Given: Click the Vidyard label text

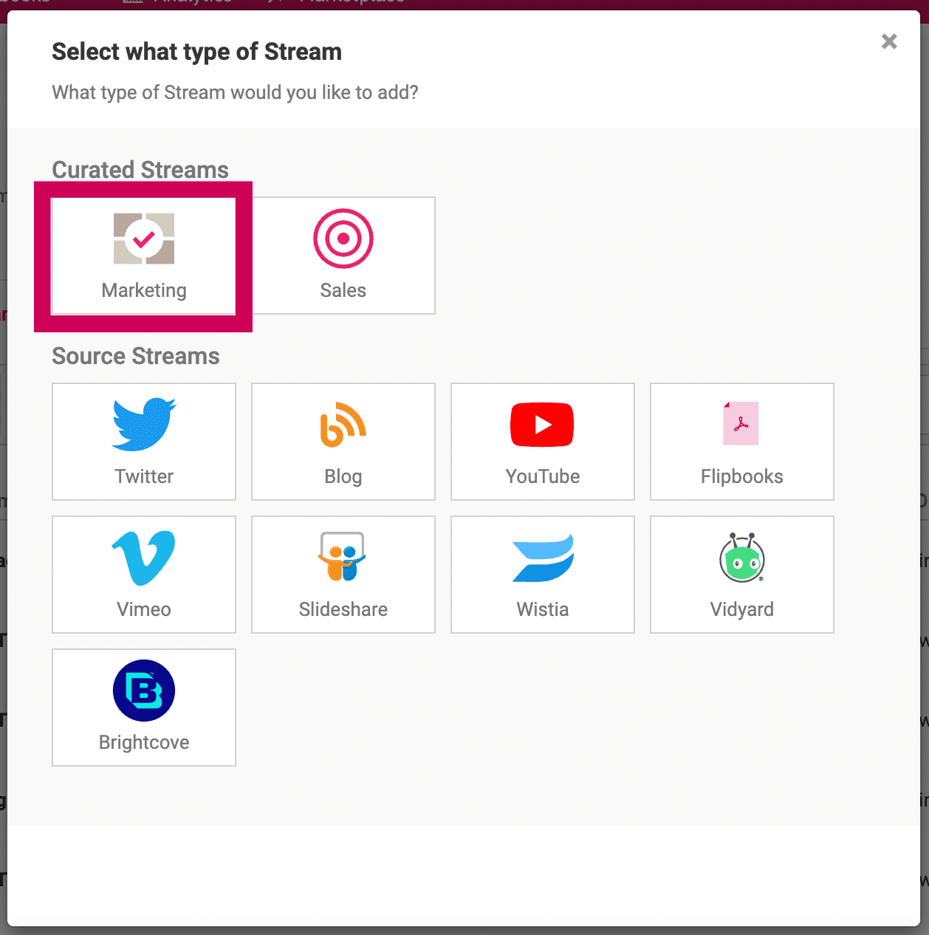Looking at the screenshot, I should tap(742, 610).
